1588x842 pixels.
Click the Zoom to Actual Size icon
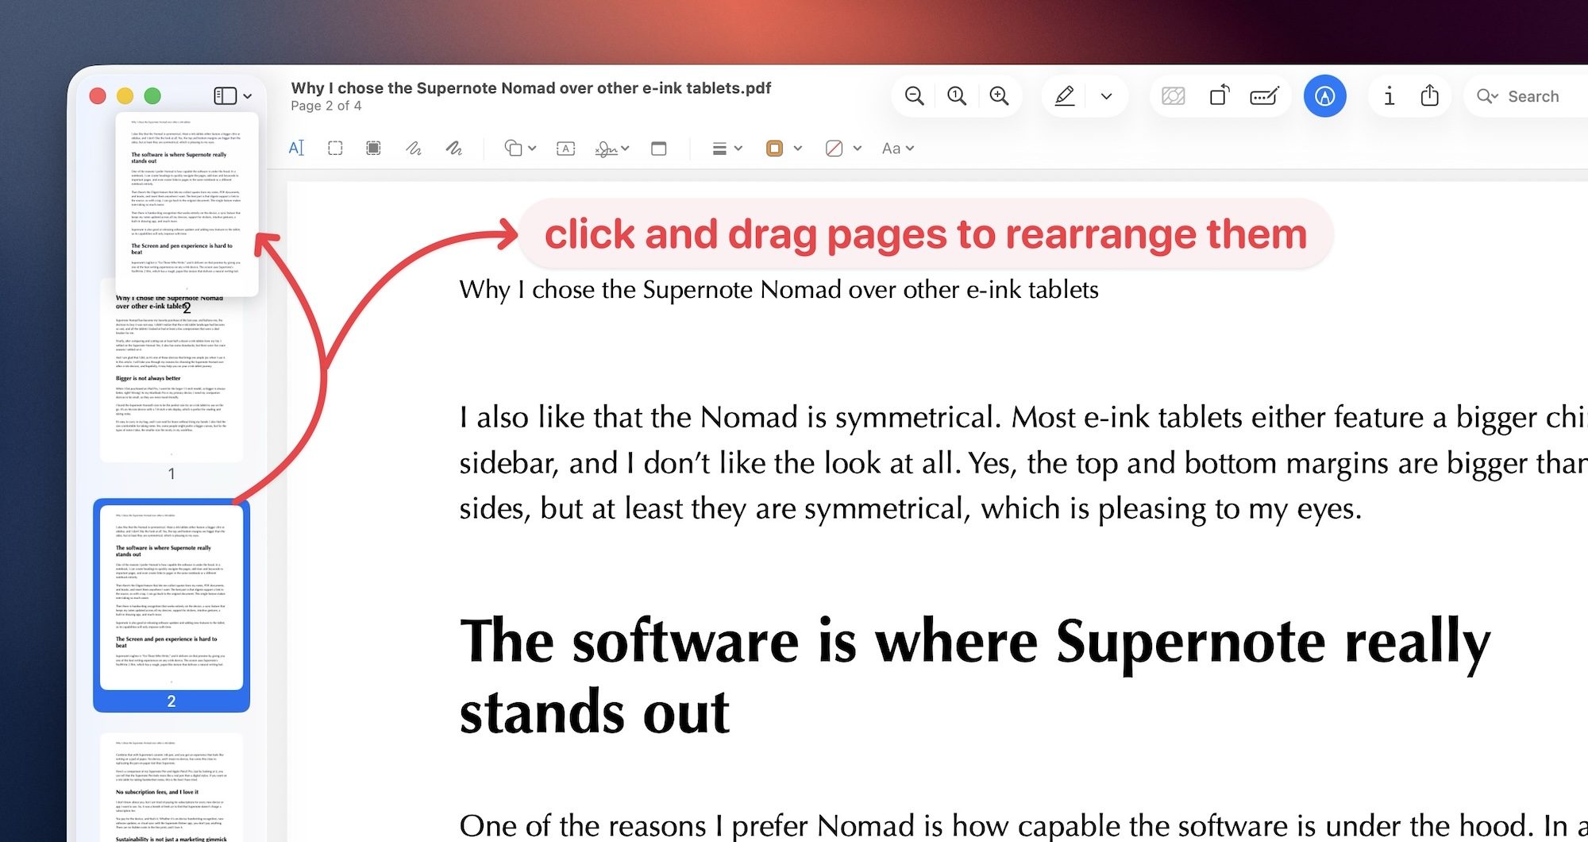pyautogui.click(x=957, y=96)
